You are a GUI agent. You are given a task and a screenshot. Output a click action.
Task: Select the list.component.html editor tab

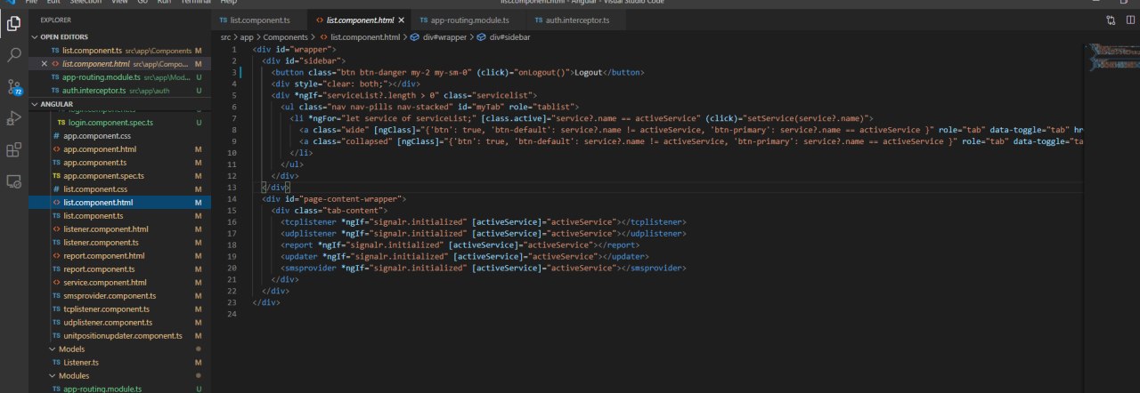pos(358,20)
